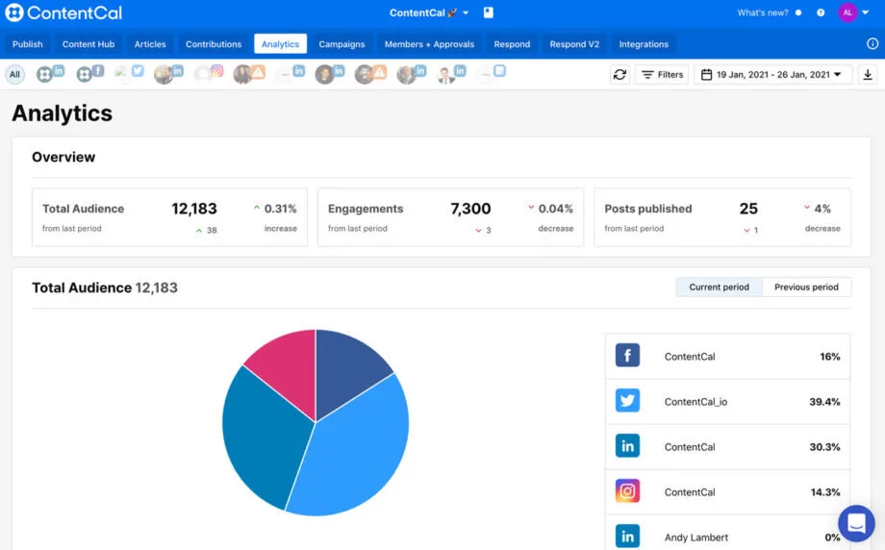885x550 pixels.
Task: Open the Filters button
Action: (x=662, y=74)
